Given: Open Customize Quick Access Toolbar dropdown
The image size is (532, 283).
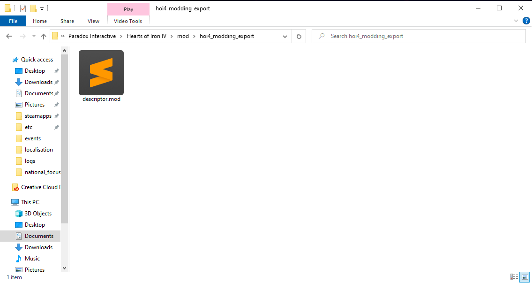Looking at the screenshot, I should pyautogui.click(x=42, y=8).
